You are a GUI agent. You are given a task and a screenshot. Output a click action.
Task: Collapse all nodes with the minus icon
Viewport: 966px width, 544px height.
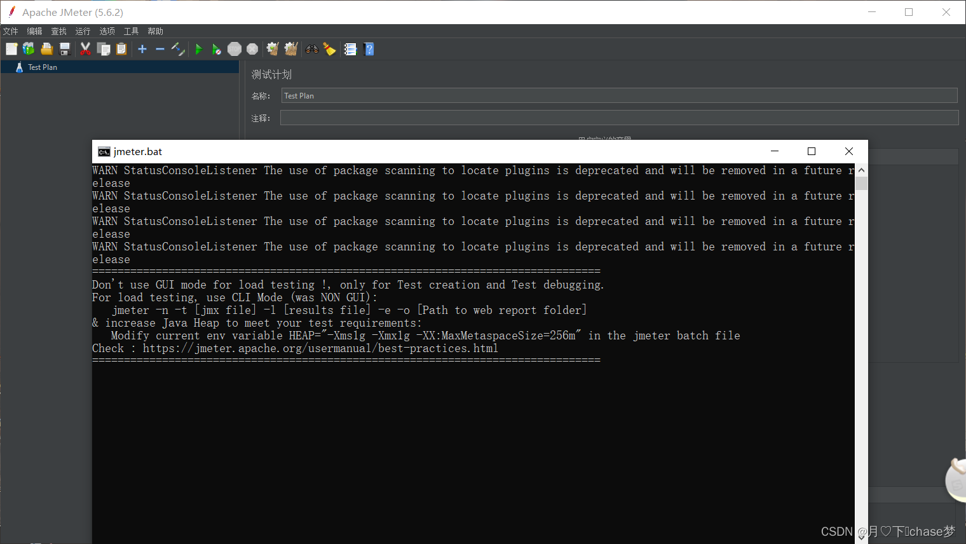[x=160, y=49]
